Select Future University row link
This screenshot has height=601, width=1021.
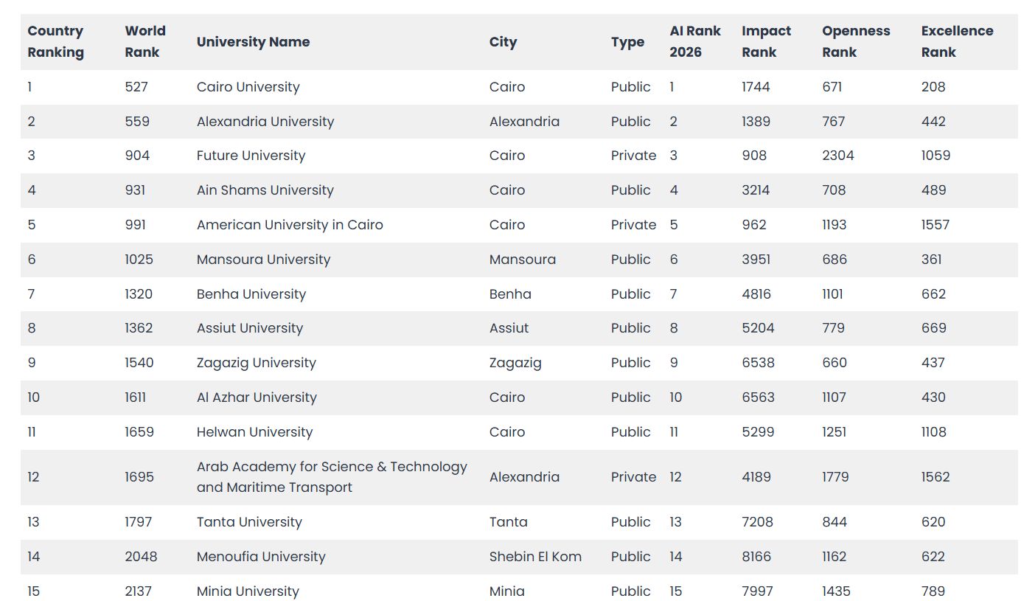251,156
